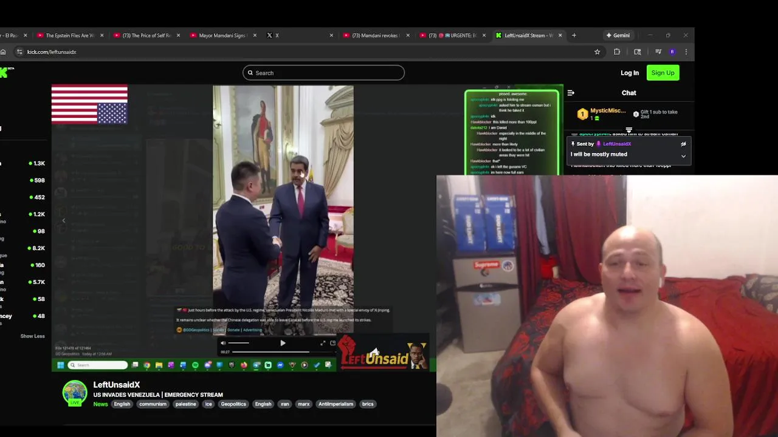The image size is (778, 437).
Task: View site information icon beside the URL
Action: (x=19, y=52)
